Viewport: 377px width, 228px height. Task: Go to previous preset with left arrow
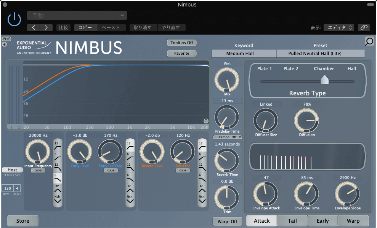click(34, 28)
